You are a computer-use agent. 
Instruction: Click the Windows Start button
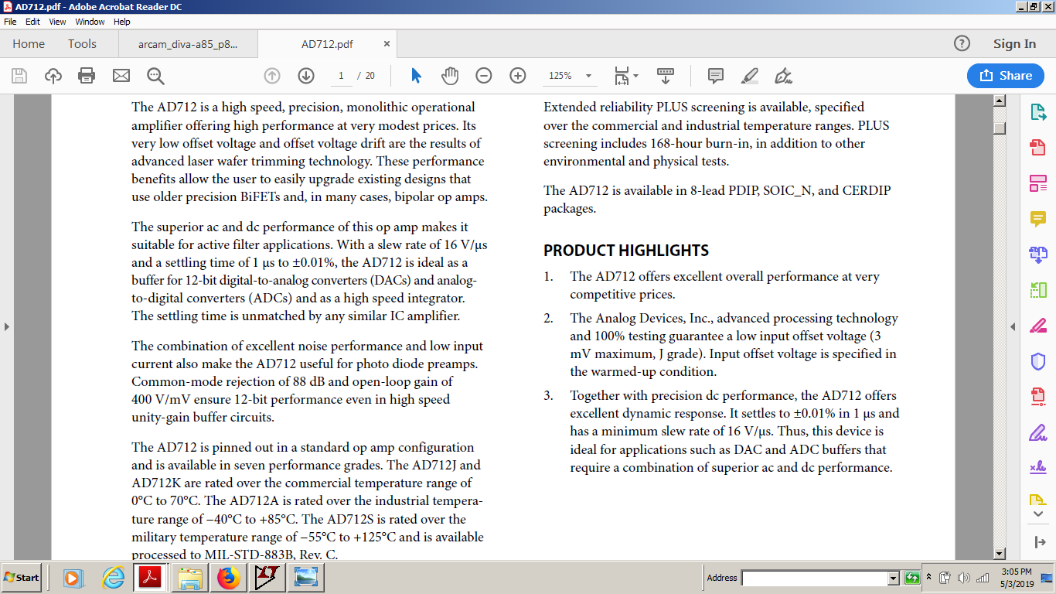22,578
